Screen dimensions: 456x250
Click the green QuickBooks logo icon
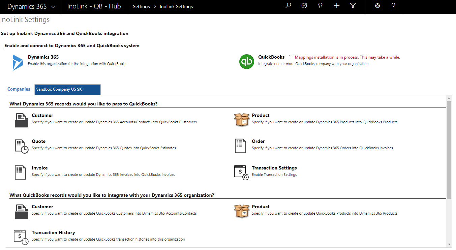(247, 62)
